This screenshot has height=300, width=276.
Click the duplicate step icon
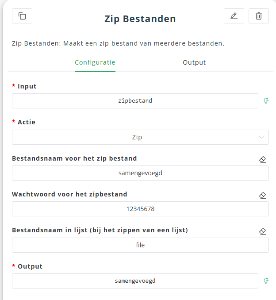pyautogui.click(x=22, y=16)
